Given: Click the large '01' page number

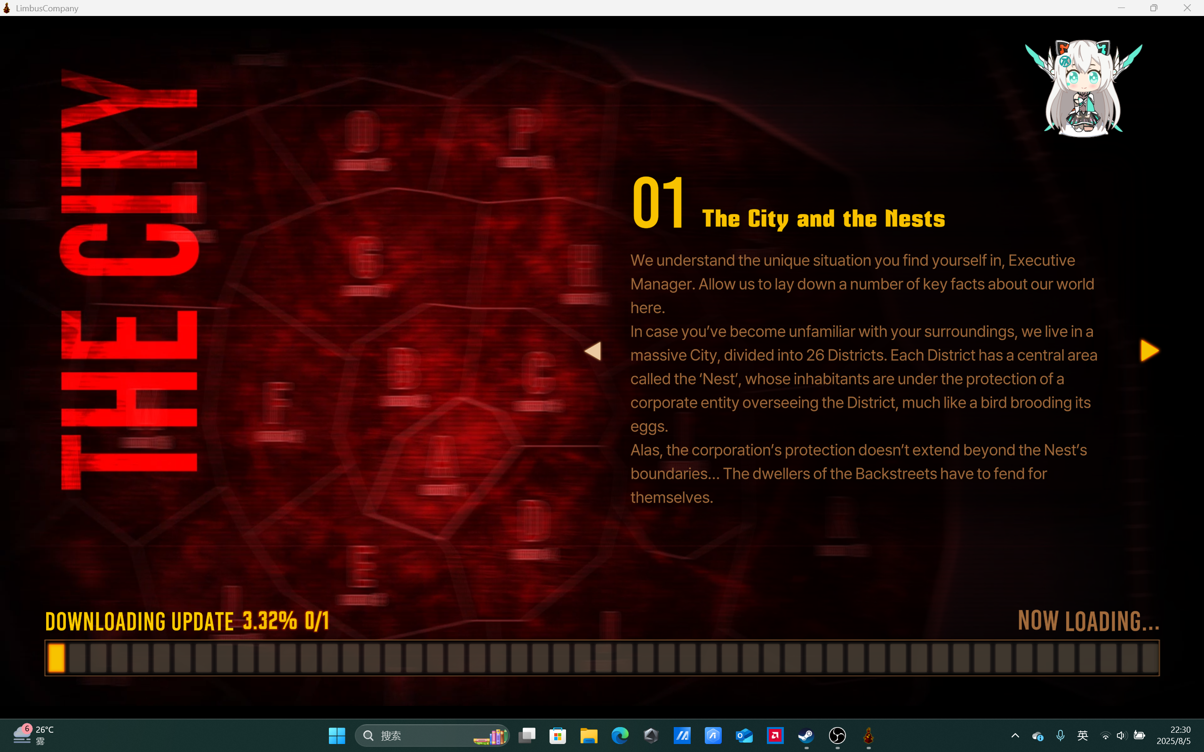Looking at the screenshot, I should point(658,202).
